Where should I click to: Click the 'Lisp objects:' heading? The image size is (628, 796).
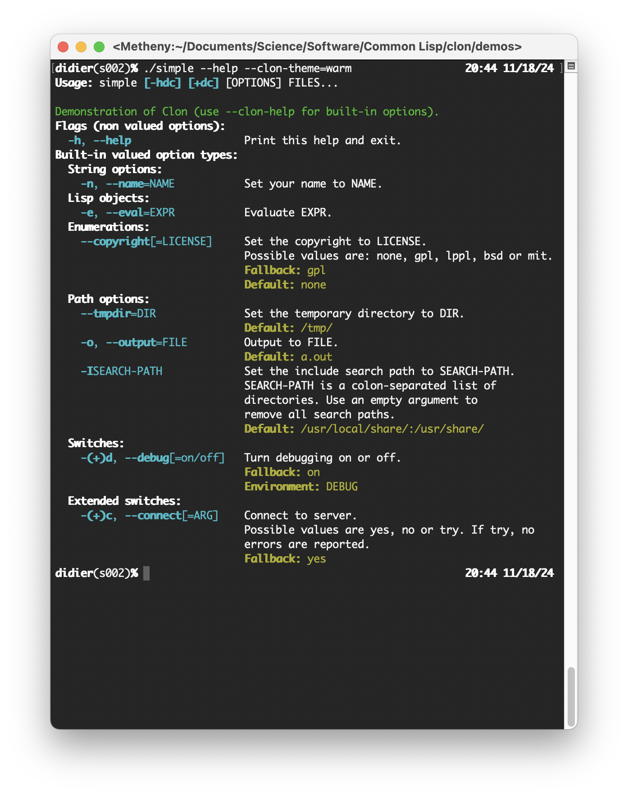tap(109, 198)
